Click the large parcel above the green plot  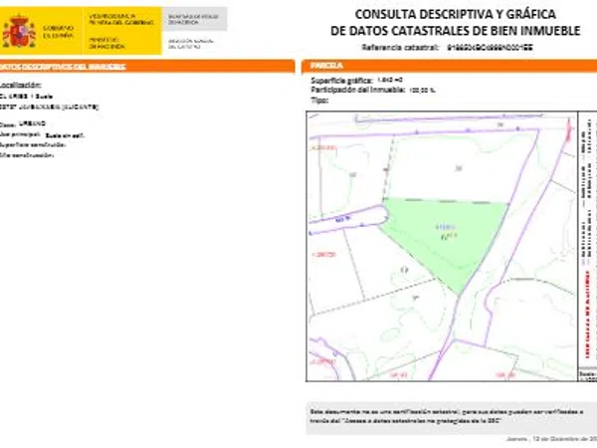458,164
